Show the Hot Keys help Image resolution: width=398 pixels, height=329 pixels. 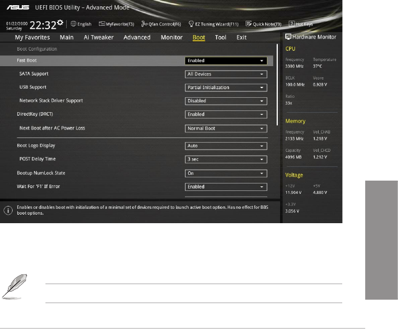[x=301, y=24]
